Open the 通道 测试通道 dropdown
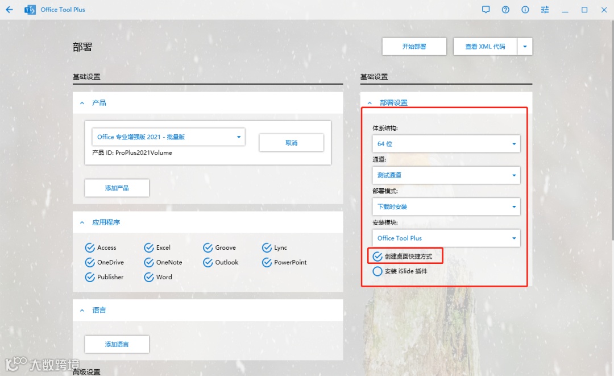The image size is (614, 376). point(446,175)
